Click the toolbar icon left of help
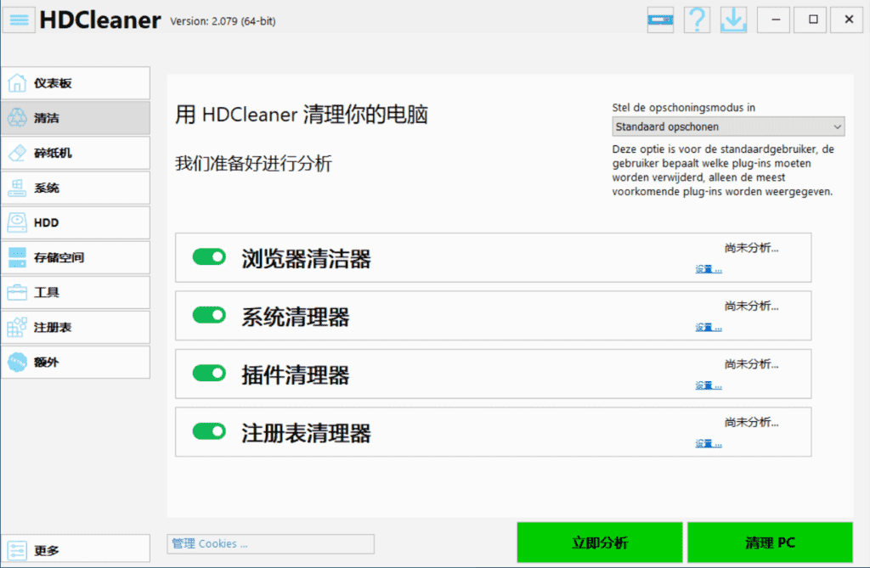 pos(660,19)
